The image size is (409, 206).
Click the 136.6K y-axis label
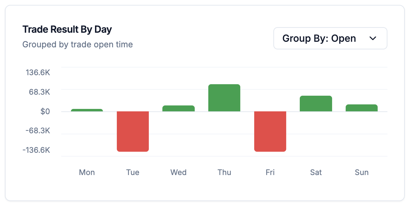38,72
